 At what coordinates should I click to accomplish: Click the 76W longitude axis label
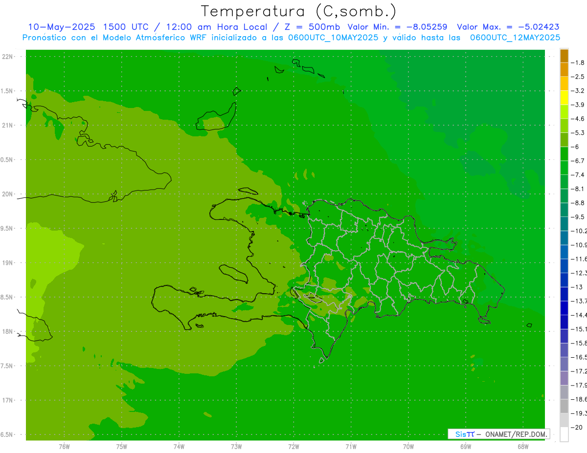[64, 447]
